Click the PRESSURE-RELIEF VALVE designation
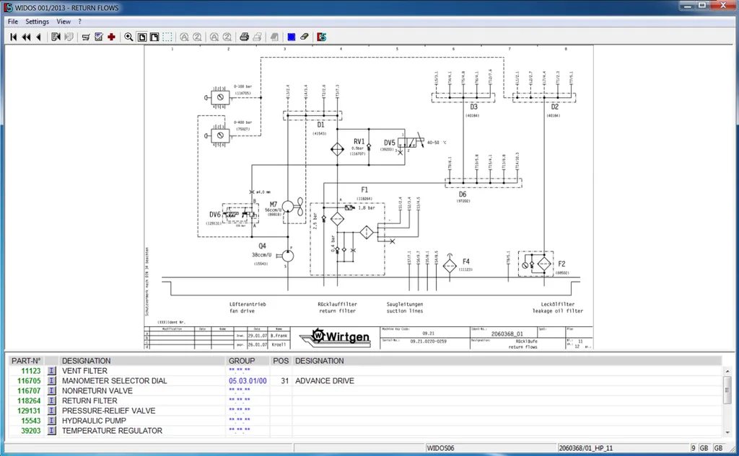Image resolution: width=739 pixels, height=456 pixels. click(x=109, y=411)
